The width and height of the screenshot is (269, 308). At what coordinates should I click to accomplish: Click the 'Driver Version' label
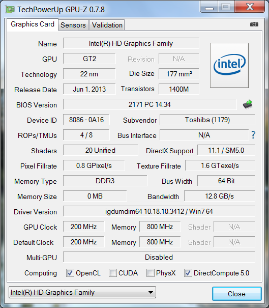click(x=35, y=212)
